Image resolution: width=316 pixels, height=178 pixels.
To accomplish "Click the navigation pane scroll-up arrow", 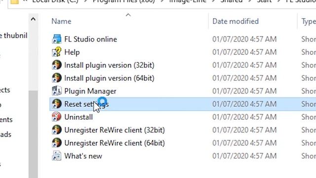I will click(33, 19).
